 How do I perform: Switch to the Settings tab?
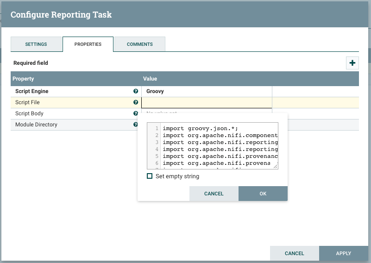(x=36, y=44)
